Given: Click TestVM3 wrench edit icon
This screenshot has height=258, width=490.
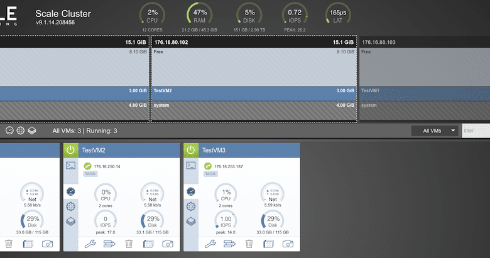Looking at the screenshot, I should pos(210,244).
